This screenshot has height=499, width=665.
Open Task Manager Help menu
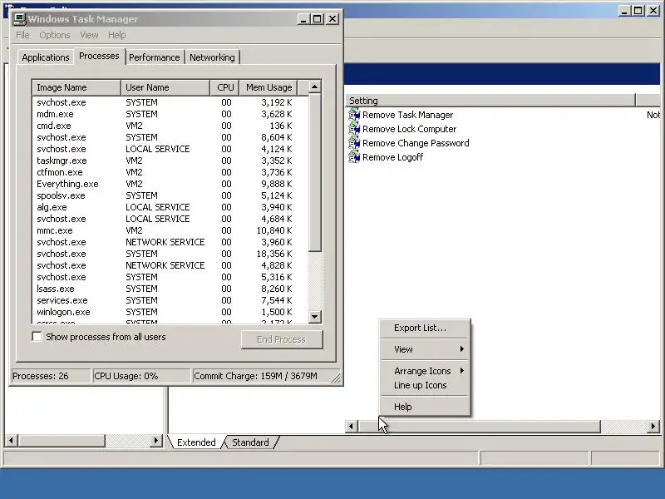pyautogui.click(x=116, y=35)
